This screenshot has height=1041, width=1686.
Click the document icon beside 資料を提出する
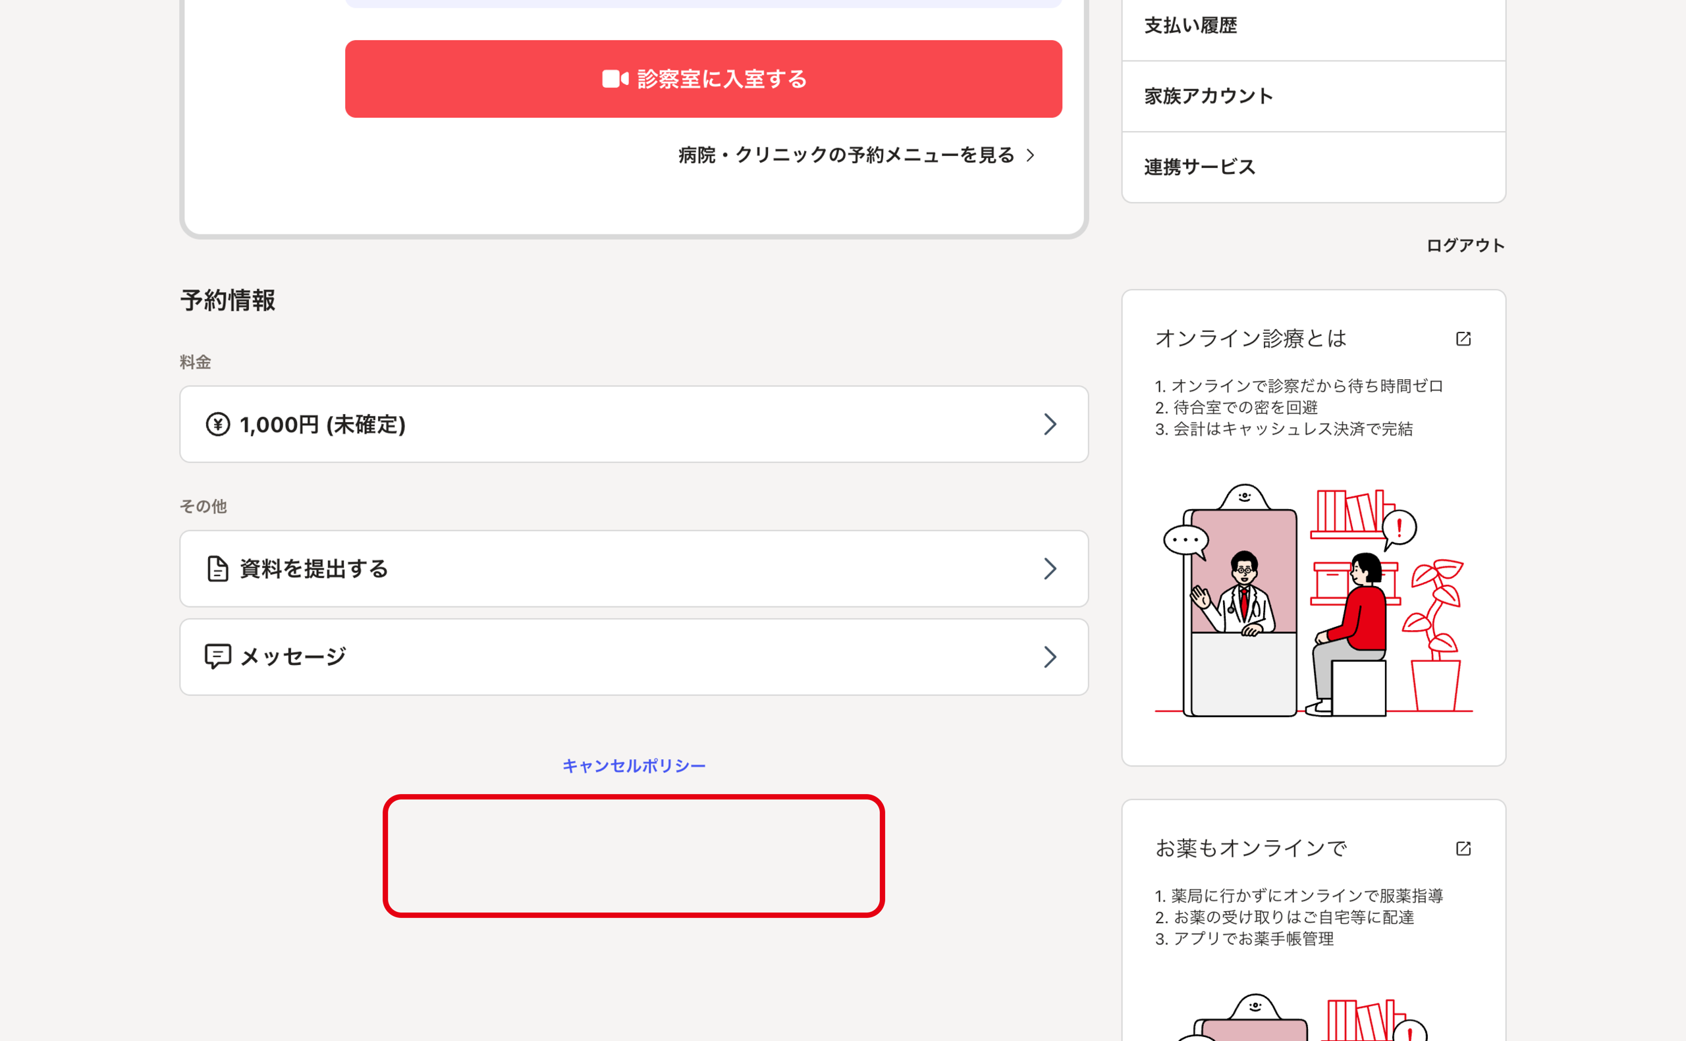point(217,569)
